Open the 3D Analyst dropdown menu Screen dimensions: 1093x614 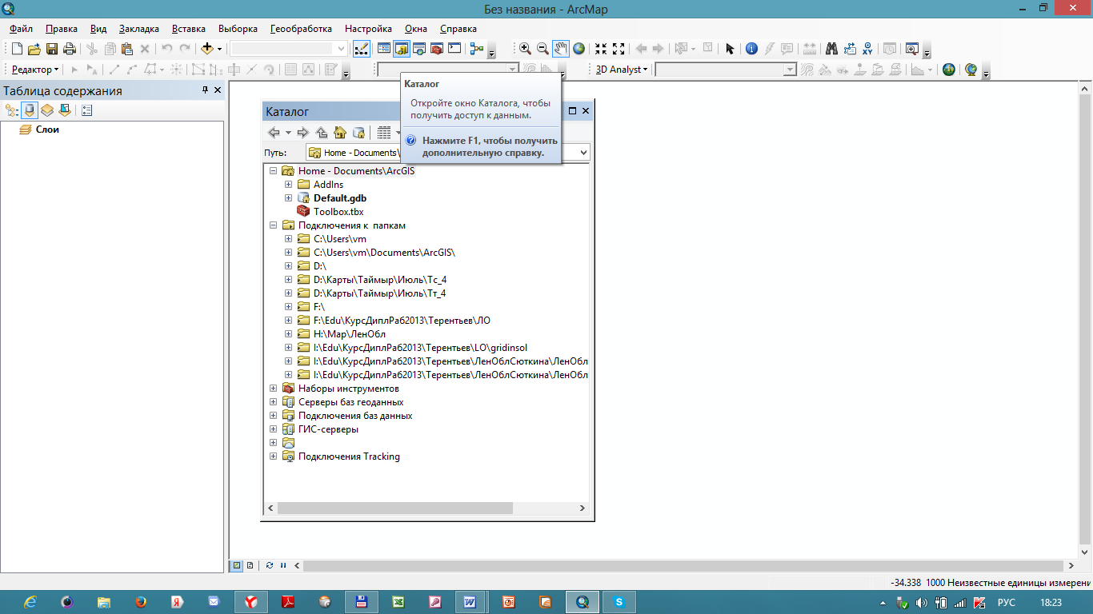[x=622, y=70]
